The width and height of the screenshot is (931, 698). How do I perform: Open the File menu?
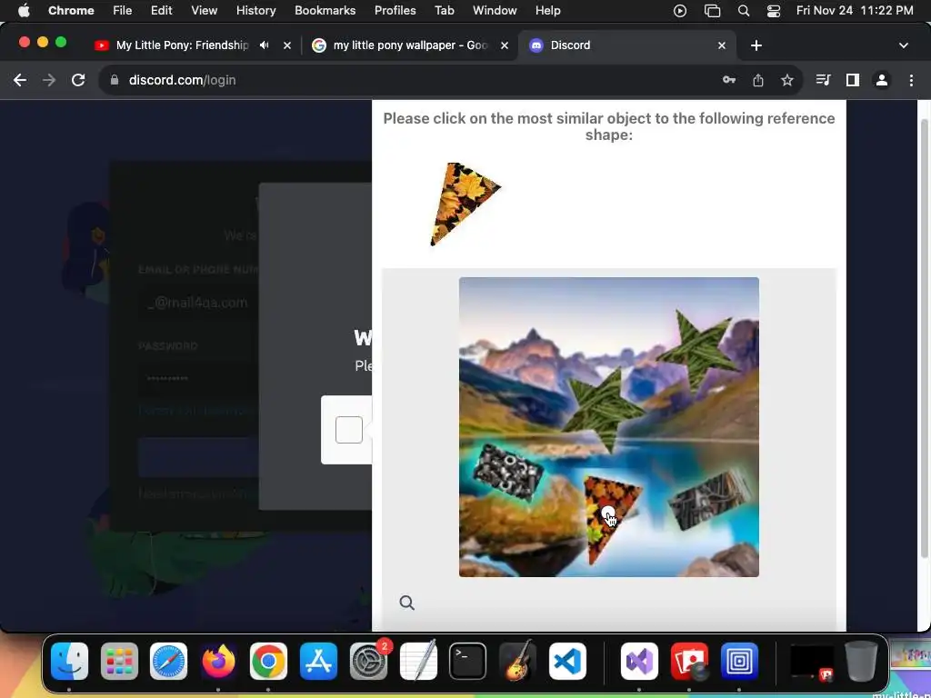(x=123, y=11)
